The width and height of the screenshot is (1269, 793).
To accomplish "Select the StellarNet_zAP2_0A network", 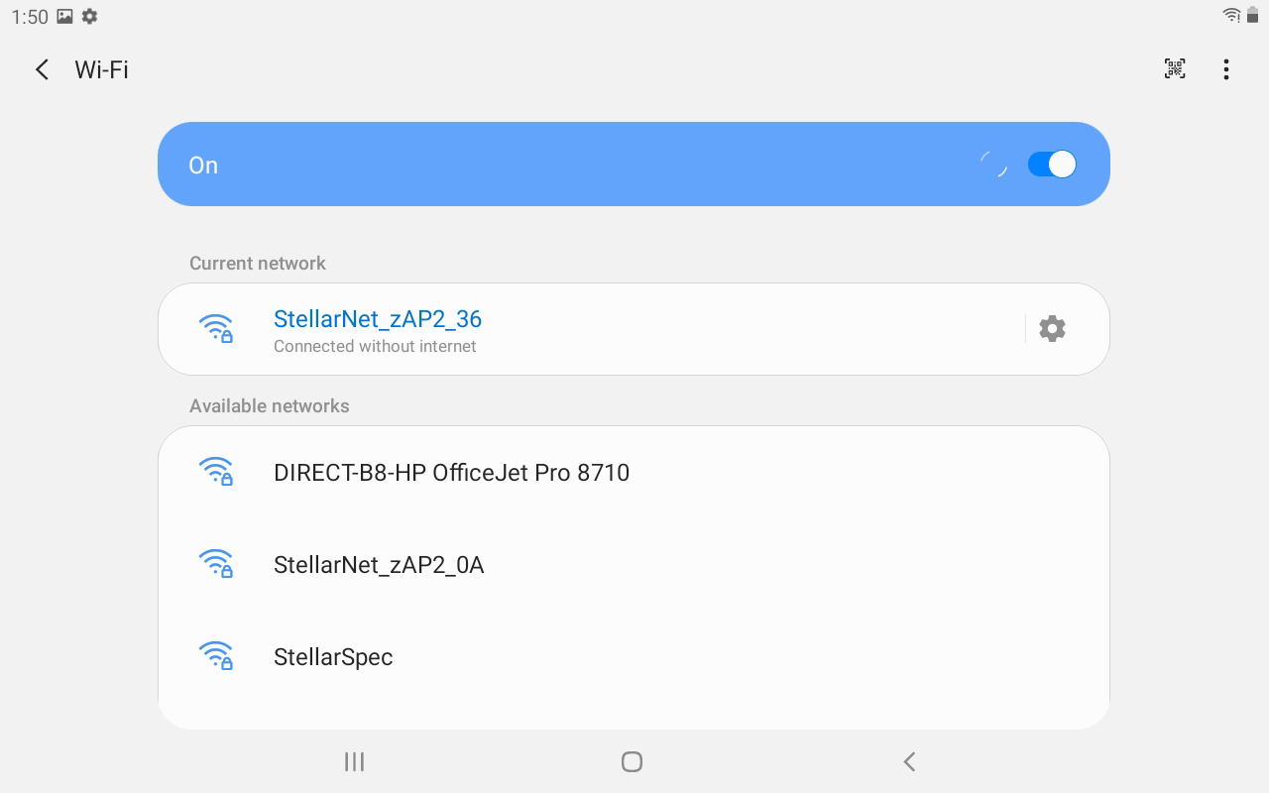I will click(379, 565).
